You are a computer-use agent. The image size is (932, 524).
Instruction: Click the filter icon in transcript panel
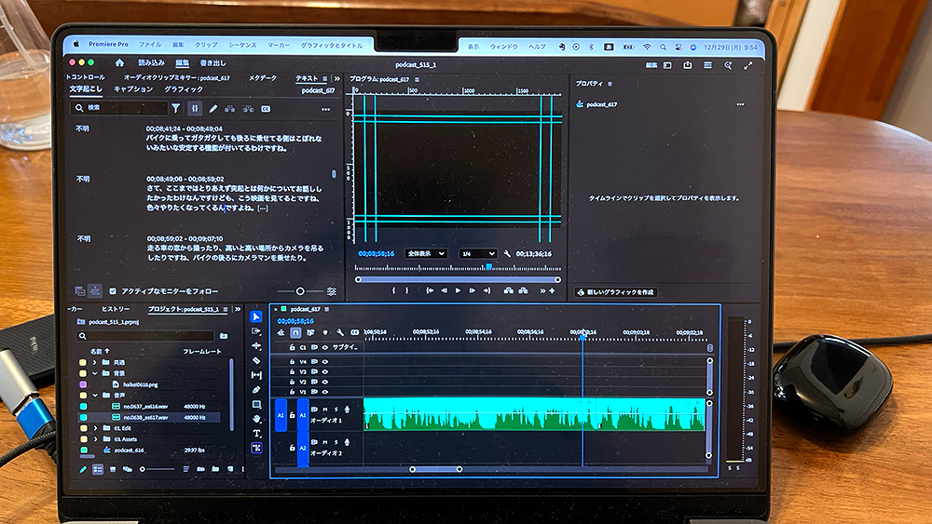click(x=175, y=109)
